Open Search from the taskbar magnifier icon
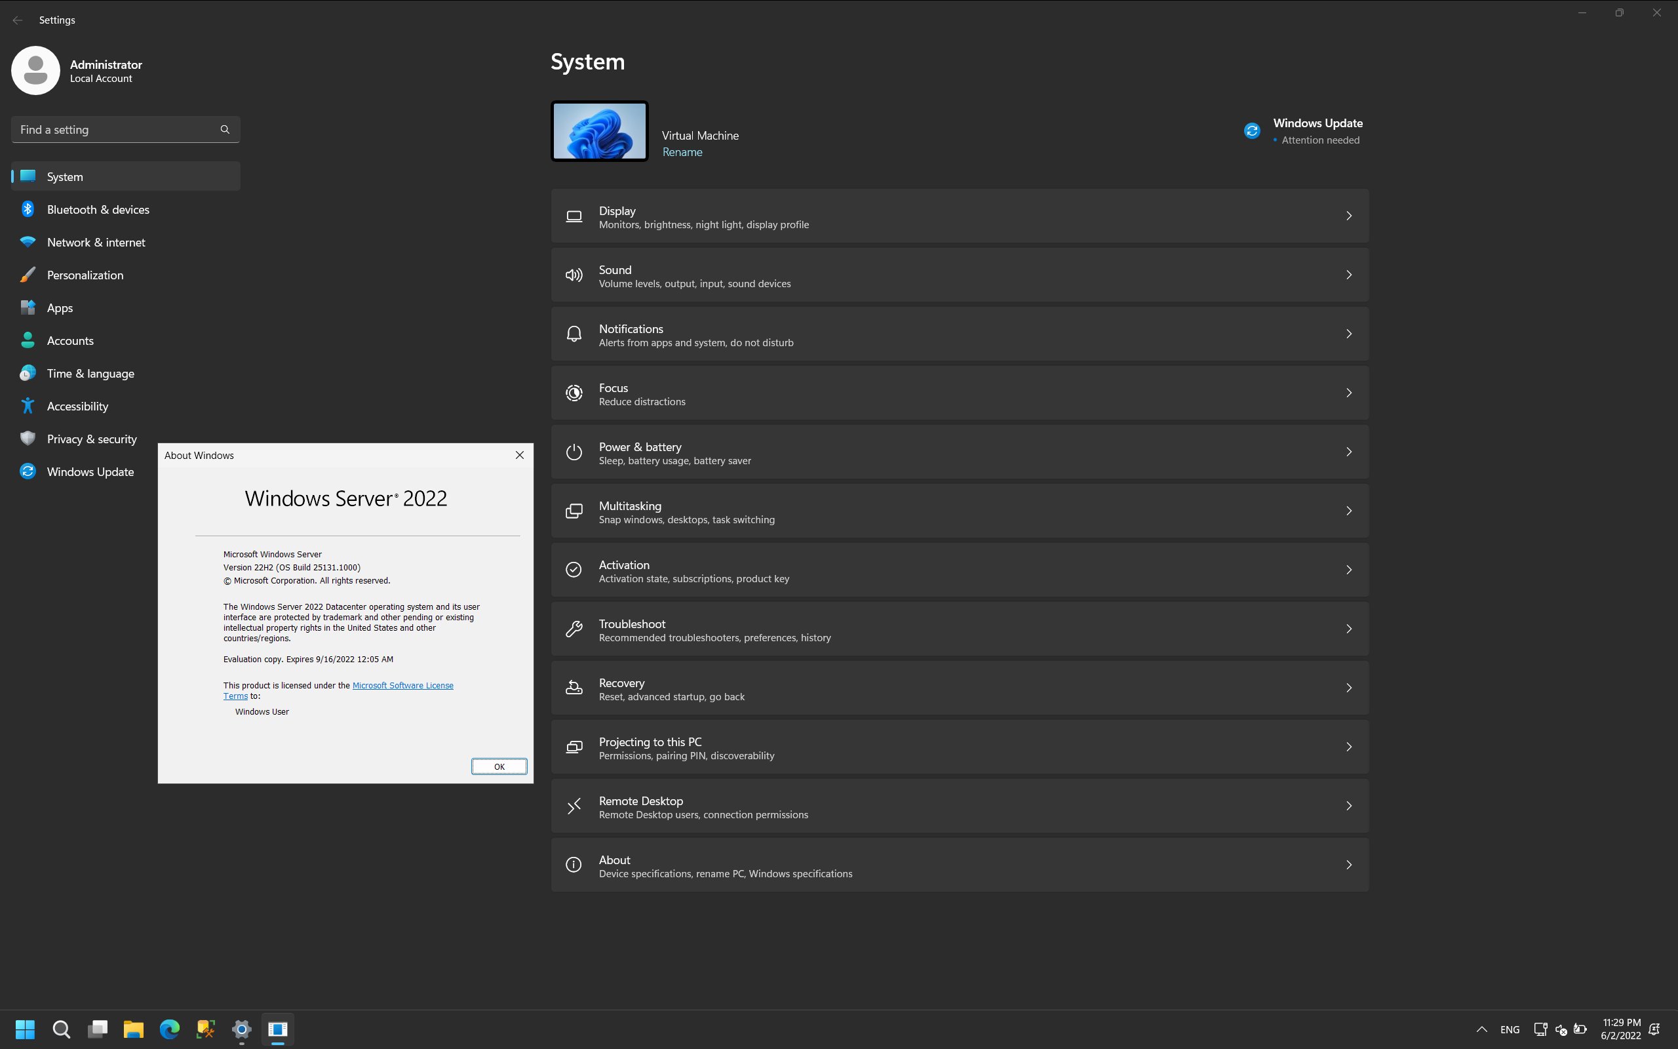The height and width of the screenshot is (1049, 1678). [61, 1029]
